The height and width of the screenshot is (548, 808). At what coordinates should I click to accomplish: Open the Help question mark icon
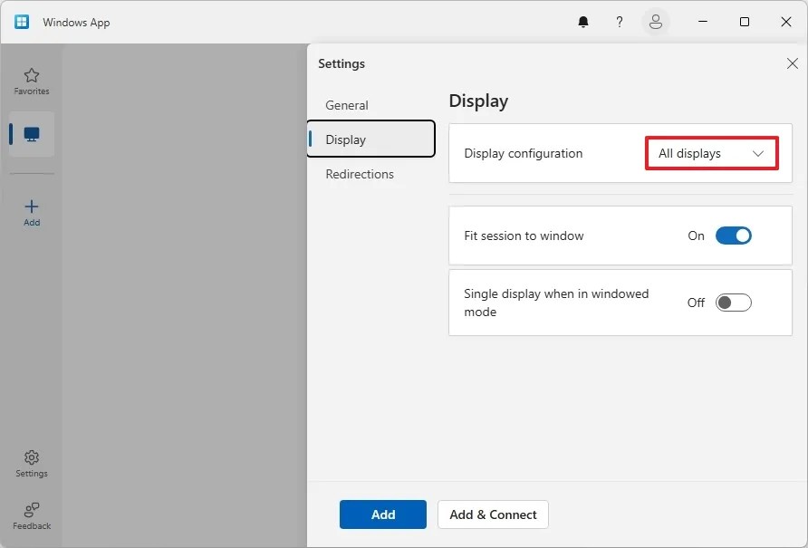(620, 22)
